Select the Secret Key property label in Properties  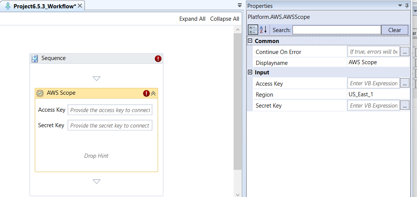coord(269,106)
